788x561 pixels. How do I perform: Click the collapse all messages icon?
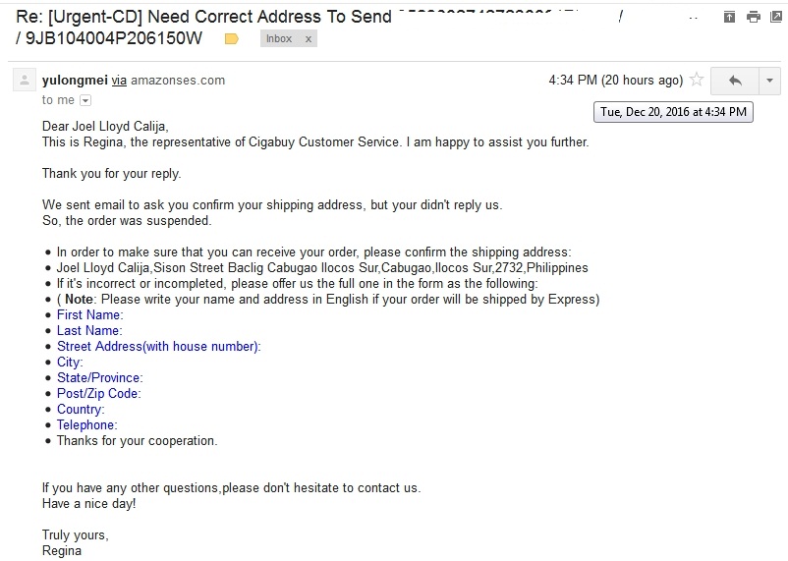[729, 17]
